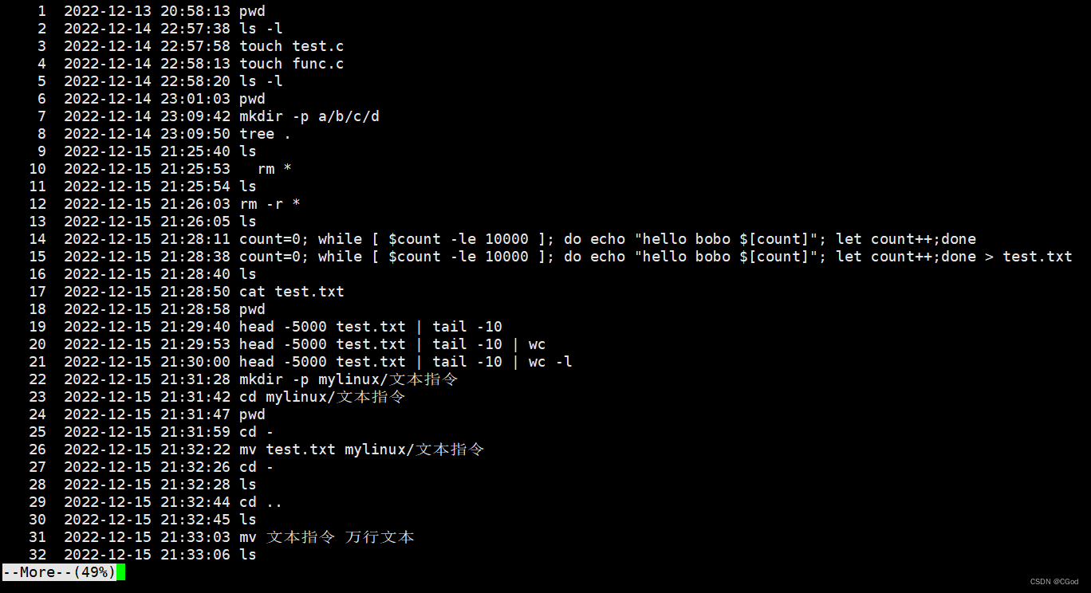Click the '万行文本' text on line 31
1091x593 pixels.
[x=380, y=537]
